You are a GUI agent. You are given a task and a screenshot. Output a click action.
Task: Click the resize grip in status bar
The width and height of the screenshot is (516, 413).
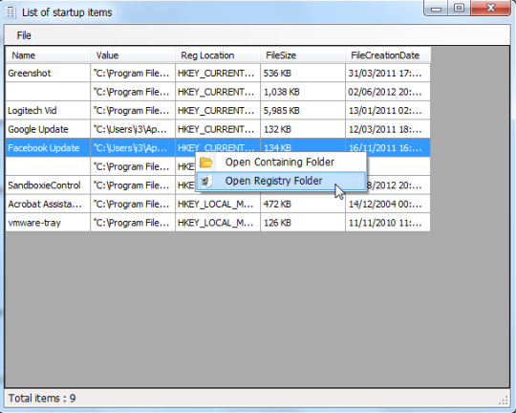504,400
